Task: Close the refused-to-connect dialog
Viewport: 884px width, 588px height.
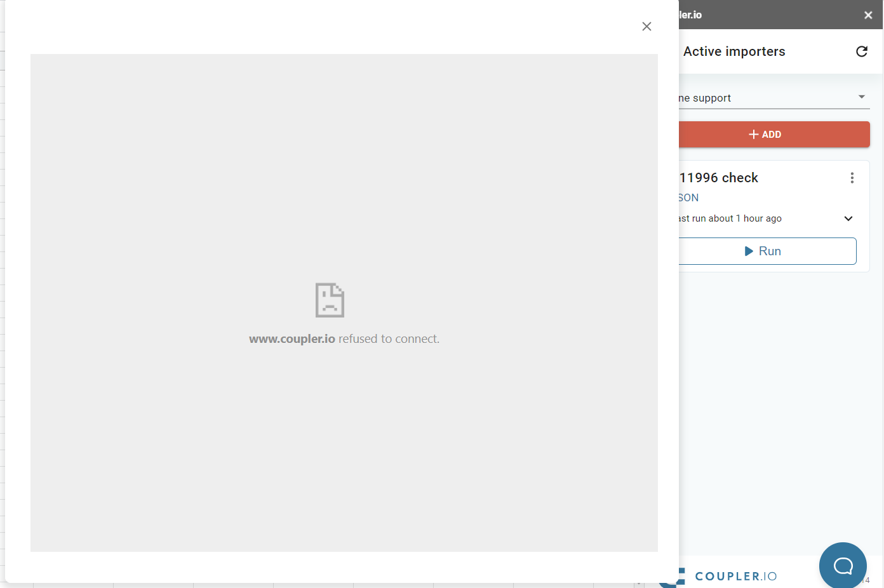Action: [x=646, y=26]
